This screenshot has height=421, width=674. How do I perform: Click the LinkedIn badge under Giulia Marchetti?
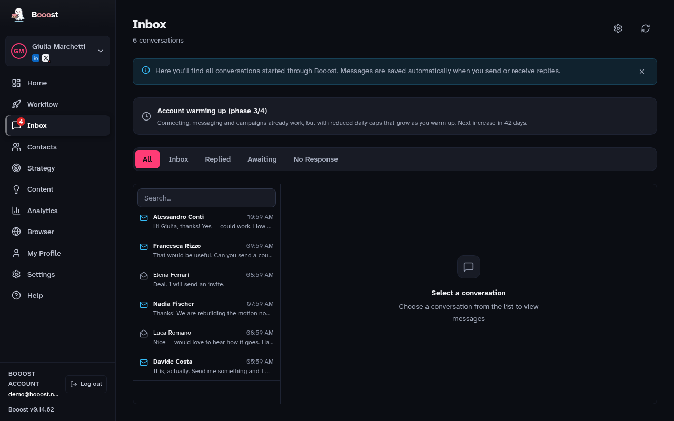36,58
